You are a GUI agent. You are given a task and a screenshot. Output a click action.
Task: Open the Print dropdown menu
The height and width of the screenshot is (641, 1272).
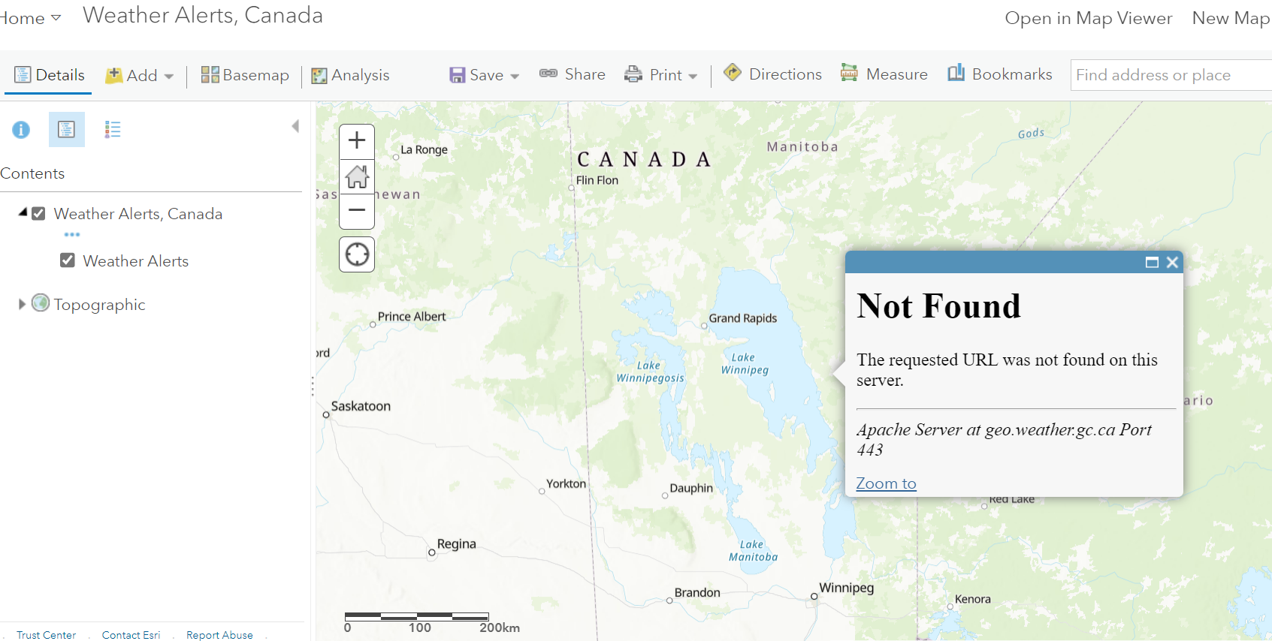click(x=661, y=75)
